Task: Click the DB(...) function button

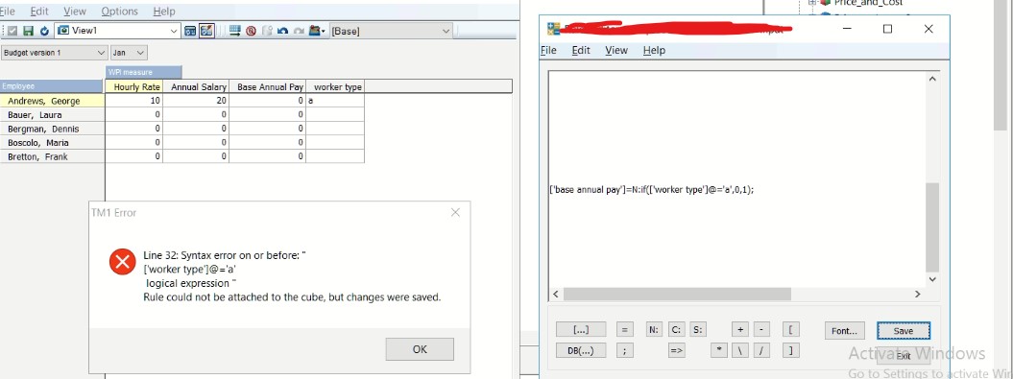Action: 581,350
